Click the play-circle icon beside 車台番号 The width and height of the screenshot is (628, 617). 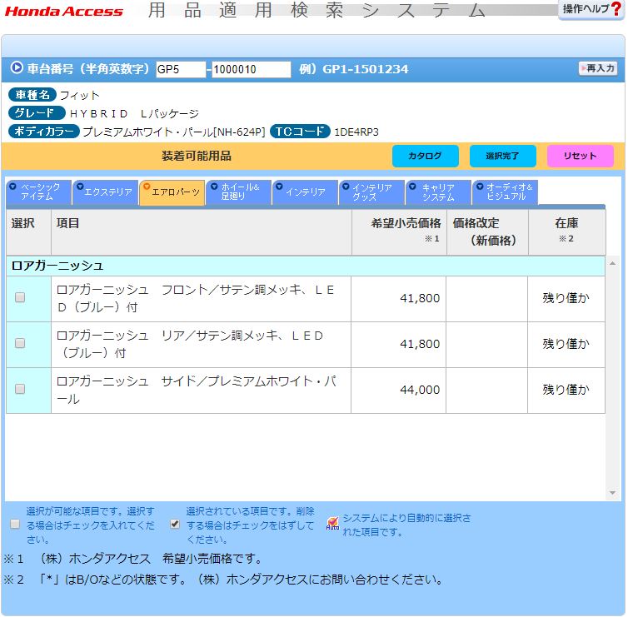click(x=17, y=67)
